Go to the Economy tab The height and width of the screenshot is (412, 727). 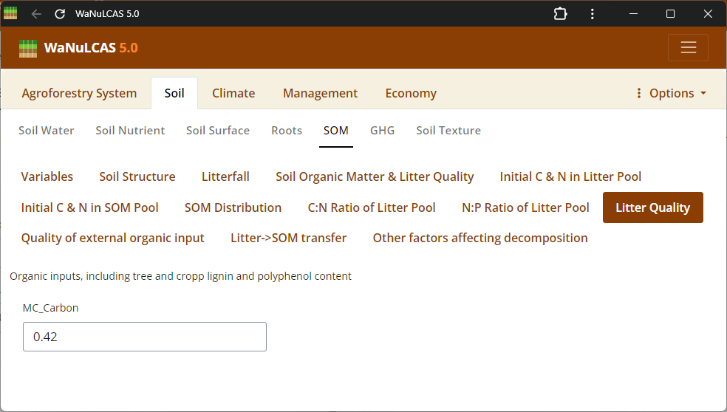(x=411, y=93)
